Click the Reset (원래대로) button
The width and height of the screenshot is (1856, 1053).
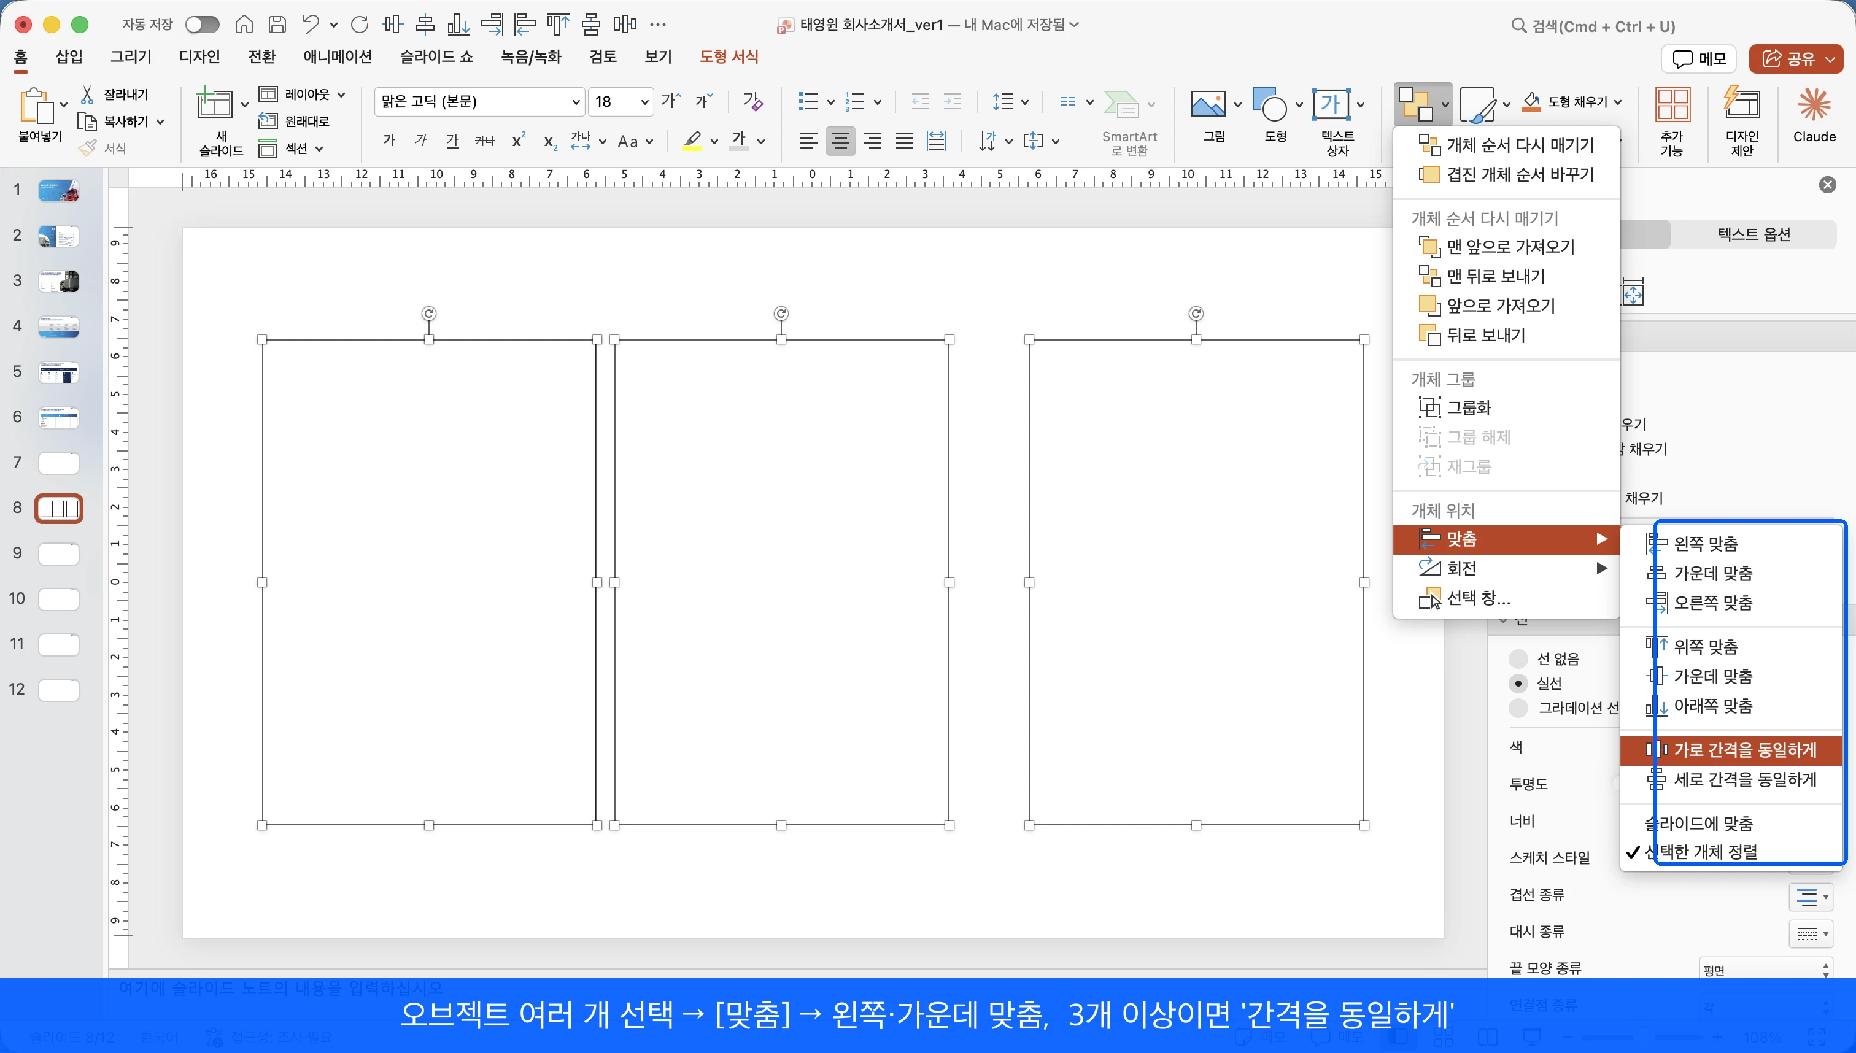[295, 121]
